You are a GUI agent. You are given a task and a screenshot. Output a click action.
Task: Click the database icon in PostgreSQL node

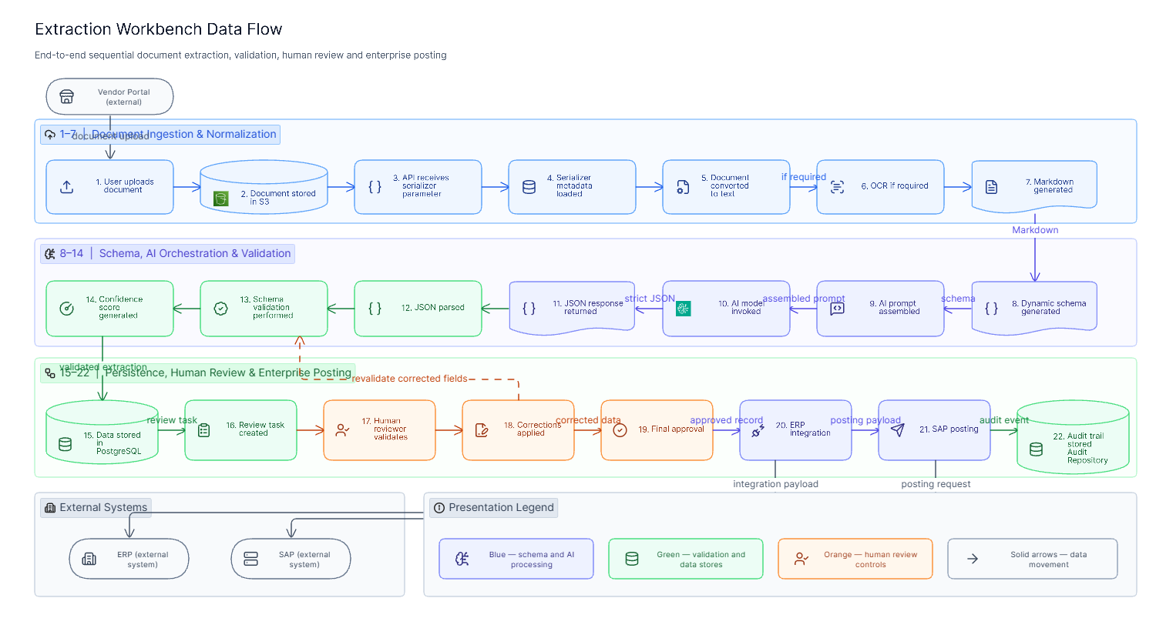click(67, 444)
